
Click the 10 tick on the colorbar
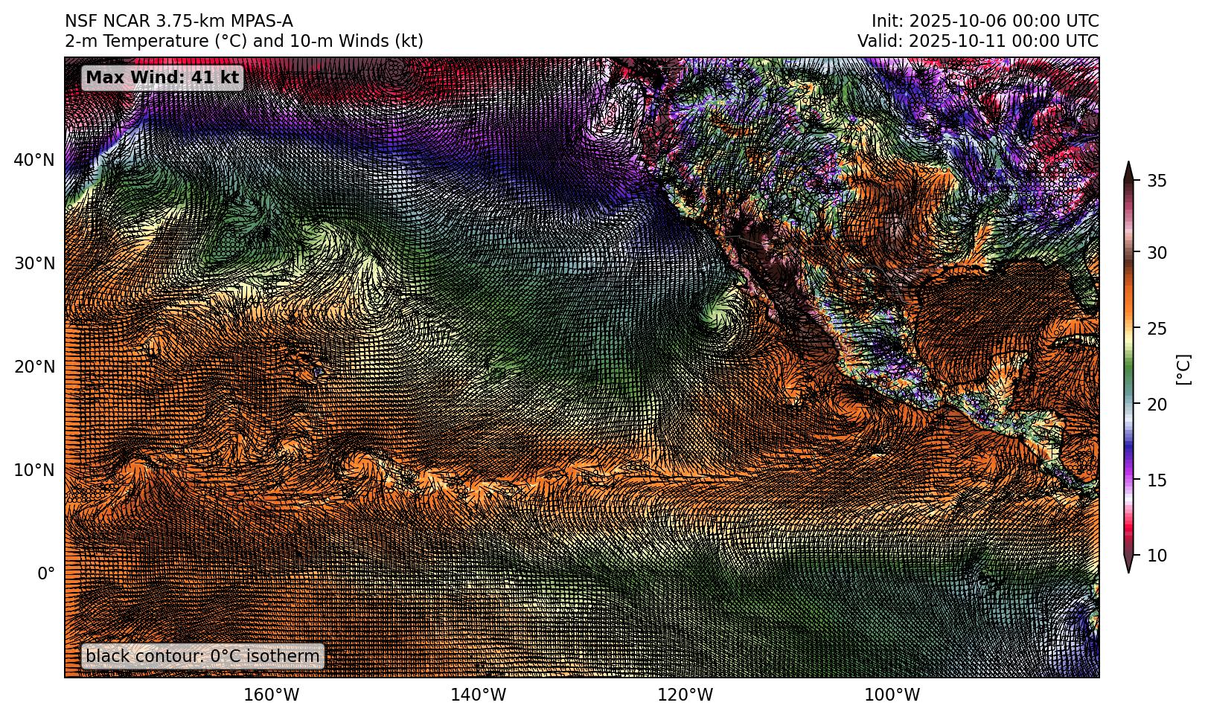pos(1156,556)
